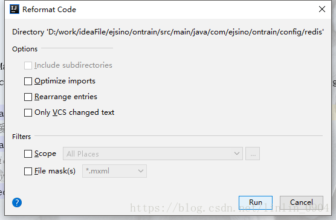The height and width of the screenshot is (220, 336).
Task: Click the ellipsis button next to Scope
Action: pyautogui.click(x=253, y=154)
